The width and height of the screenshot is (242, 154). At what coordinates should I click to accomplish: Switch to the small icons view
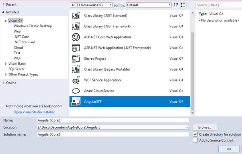[176, 5]
